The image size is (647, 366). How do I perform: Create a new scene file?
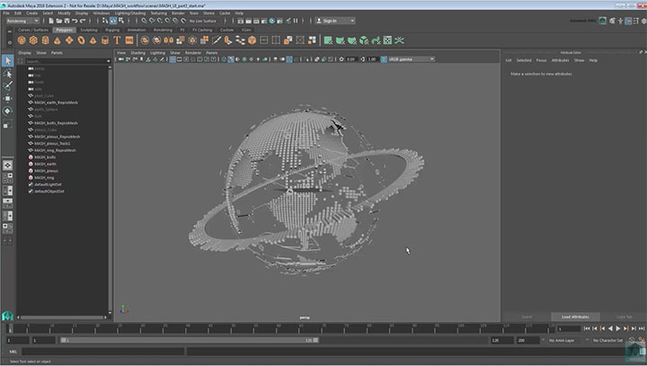[51, 21]
